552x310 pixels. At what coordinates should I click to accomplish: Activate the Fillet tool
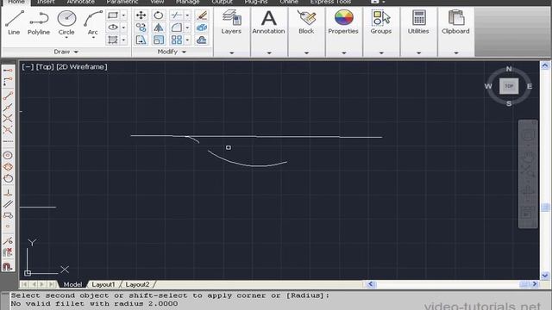point(176,28)
